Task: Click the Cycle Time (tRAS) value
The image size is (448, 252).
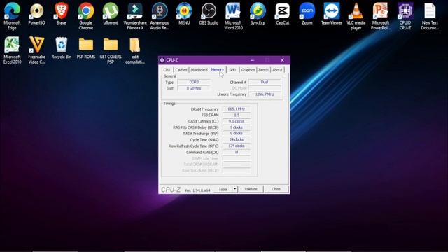Action: (237, 140)
